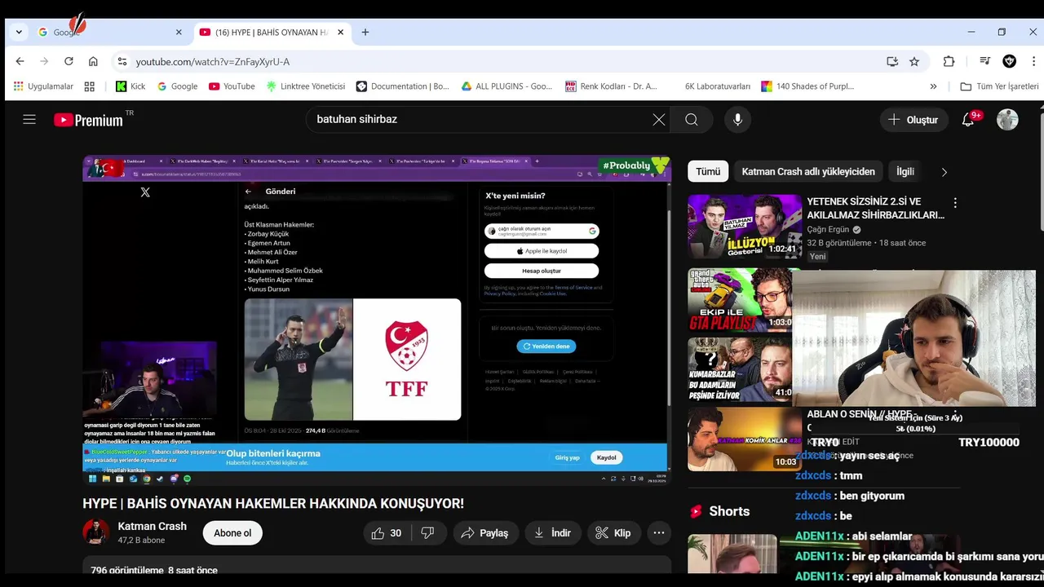The height and width of the screenshot is (587, 1044).
Task: Click the Abone ol subscribe button
Action: tap(232, 533)
